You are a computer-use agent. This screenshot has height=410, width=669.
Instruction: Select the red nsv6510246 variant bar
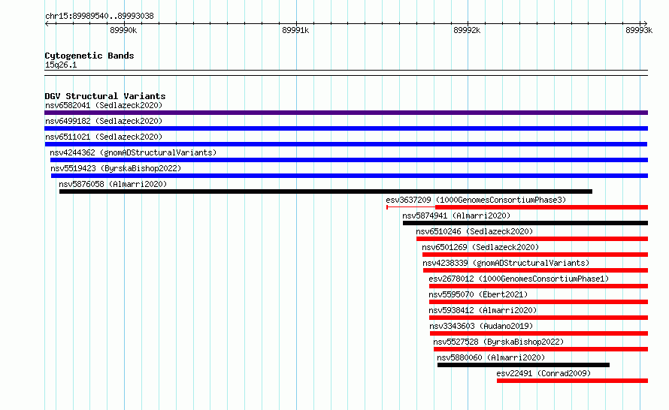tap(532, 239)
